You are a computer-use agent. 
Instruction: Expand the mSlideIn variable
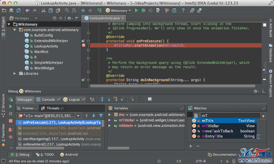tap(110, 125)
